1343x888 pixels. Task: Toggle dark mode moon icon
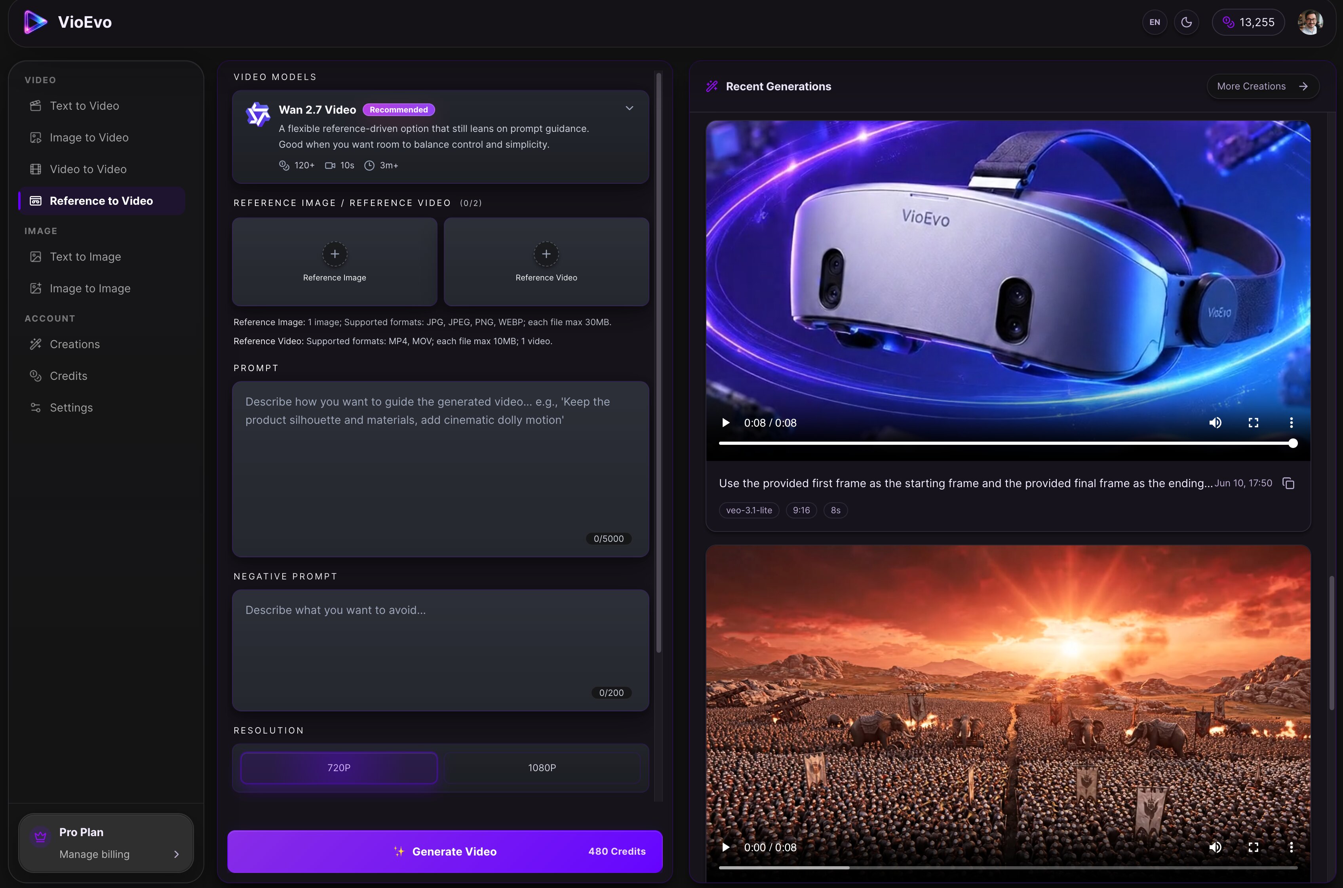tap(1186, 22)
